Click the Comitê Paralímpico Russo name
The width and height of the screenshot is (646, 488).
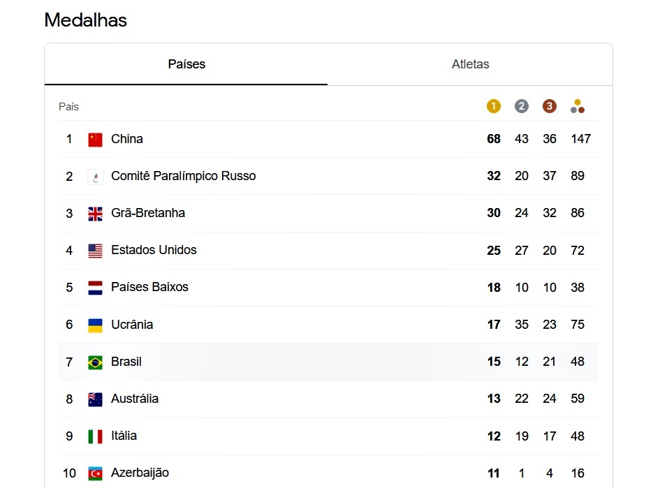tap(184, 176)
